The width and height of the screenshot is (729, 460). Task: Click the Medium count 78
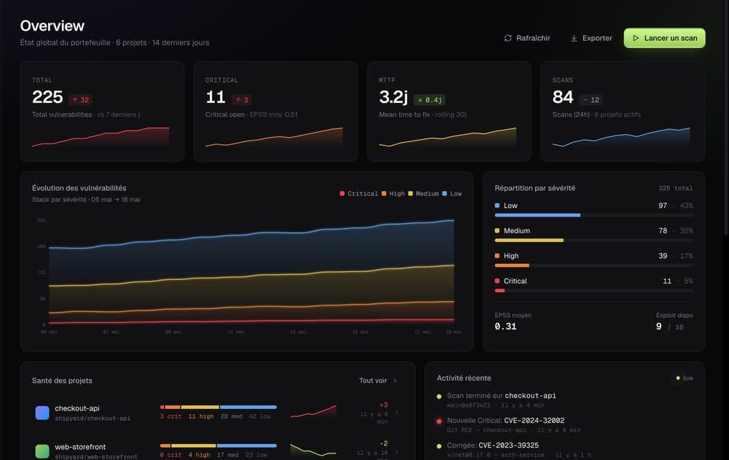pos(663,230)
